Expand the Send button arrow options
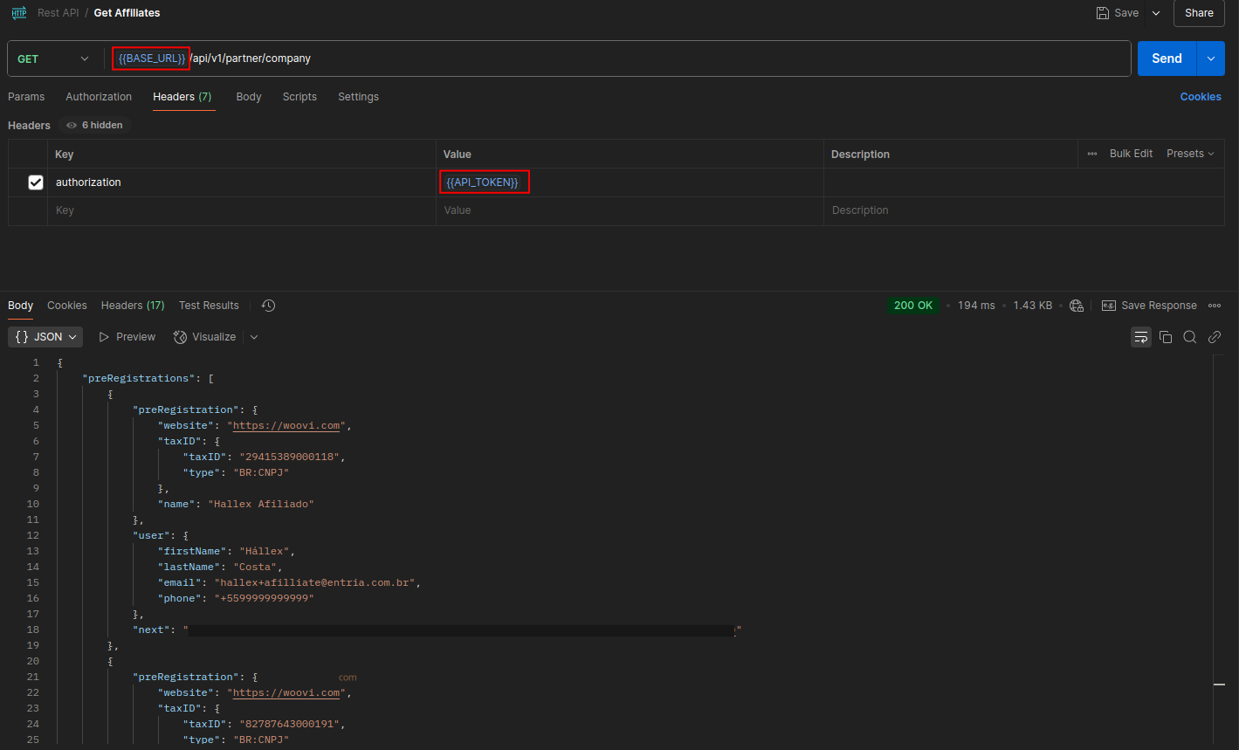Image resolution: width=1239 pixels, height=750 pixels. pos(1210,58)
